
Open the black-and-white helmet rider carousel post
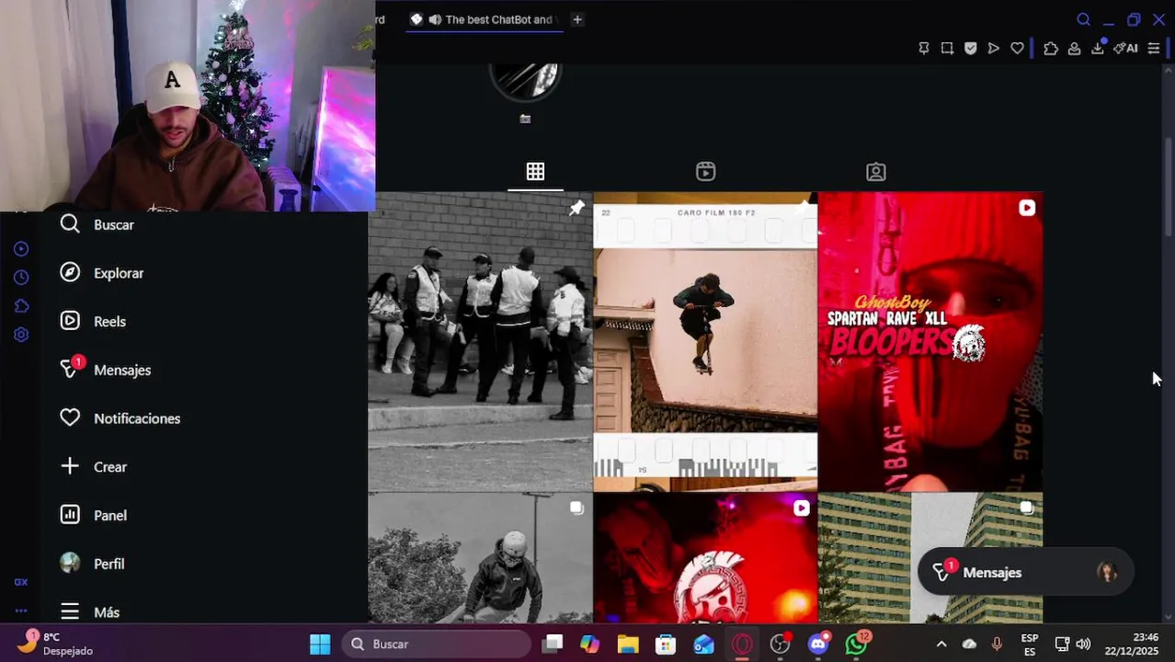pos(480,558)
